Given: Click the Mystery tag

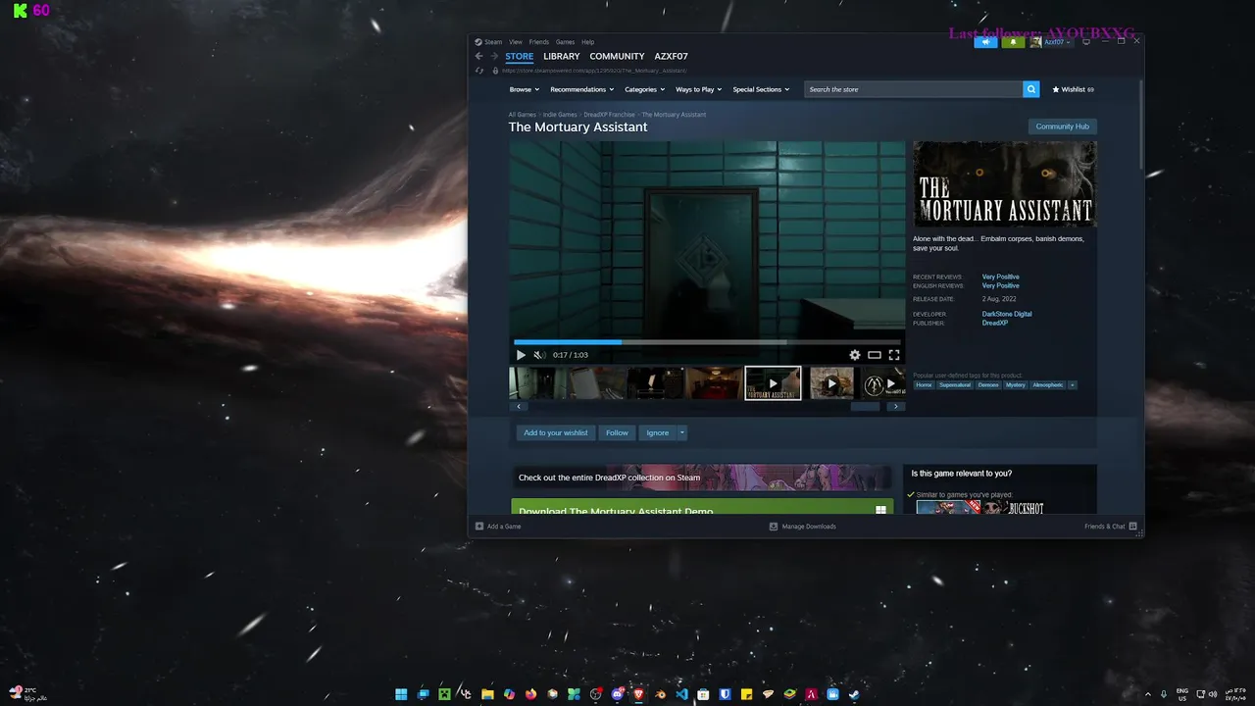Looking at the screenshot, I should coord(1015,385).
